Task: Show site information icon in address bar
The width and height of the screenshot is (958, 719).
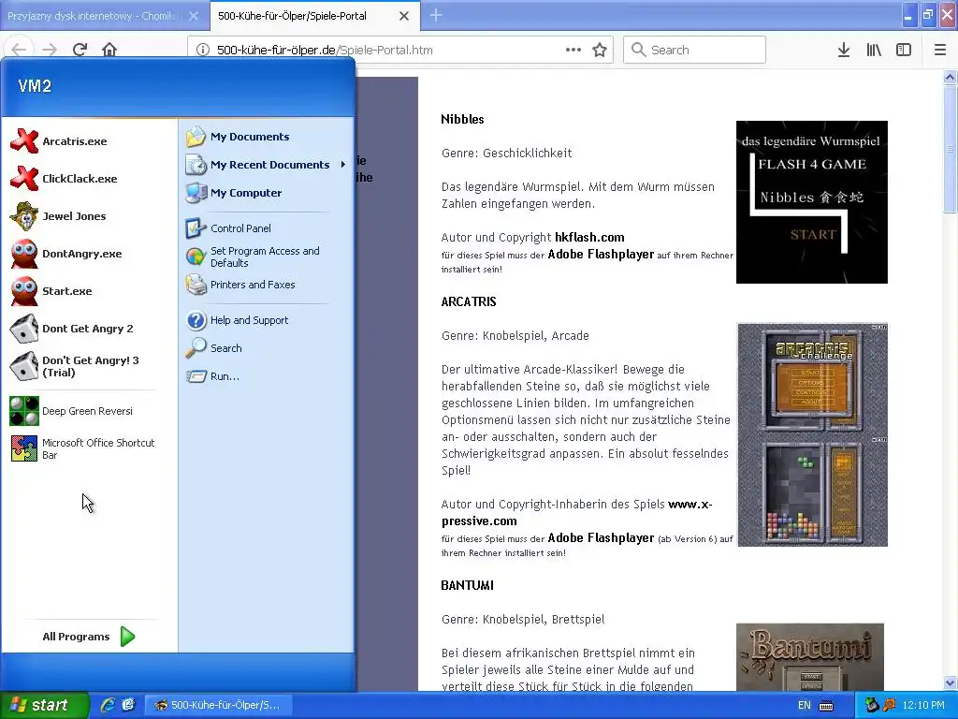Action: [203, 50]
